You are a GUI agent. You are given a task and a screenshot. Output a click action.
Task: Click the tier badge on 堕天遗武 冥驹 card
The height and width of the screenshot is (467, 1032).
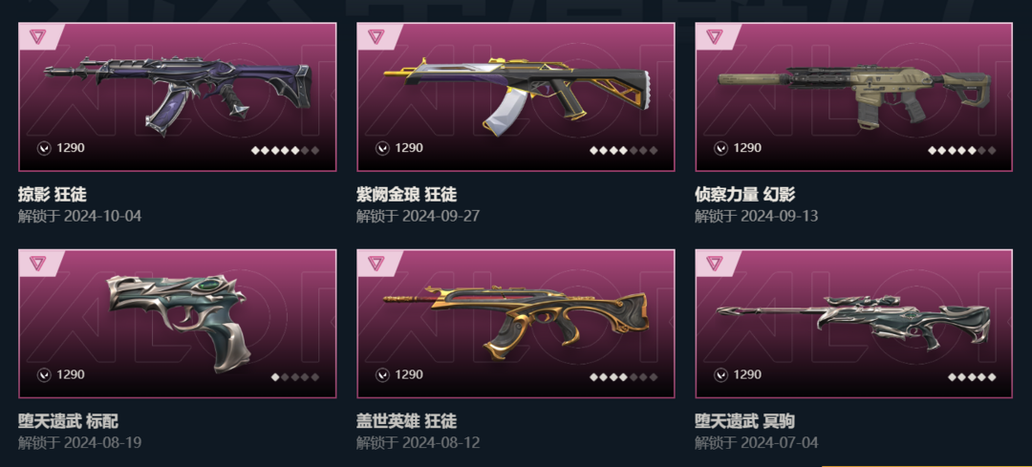tap(714, 263)
